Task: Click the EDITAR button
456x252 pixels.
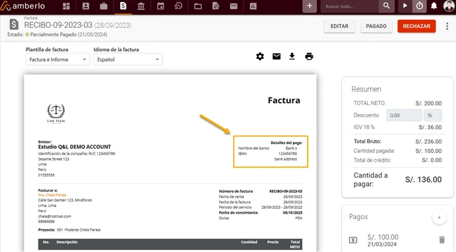Action: coord(339,26)
